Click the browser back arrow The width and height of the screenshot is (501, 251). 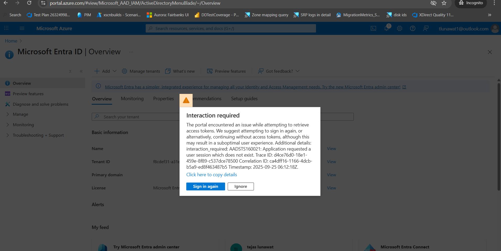point(6,3)
